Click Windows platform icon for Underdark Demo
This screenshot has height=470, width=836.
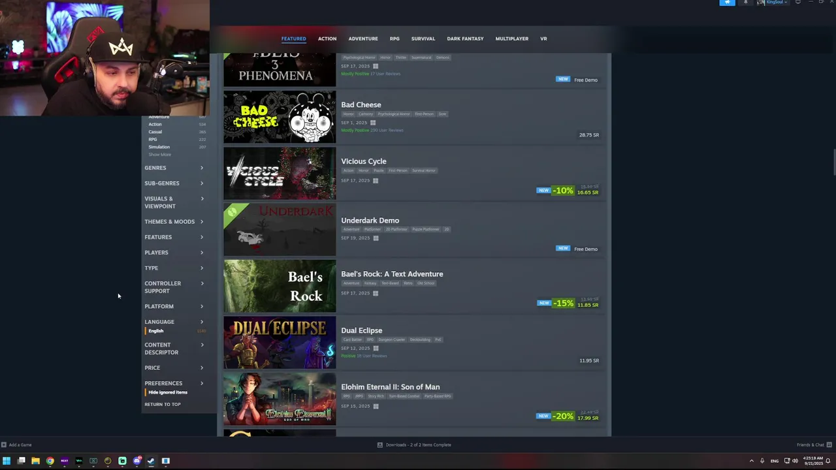(x=376, y=238)
